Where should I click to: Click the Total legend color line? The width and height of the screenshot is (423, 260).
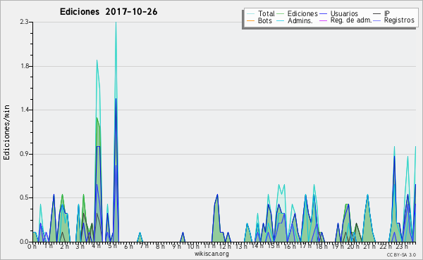(x=250, y=14)
